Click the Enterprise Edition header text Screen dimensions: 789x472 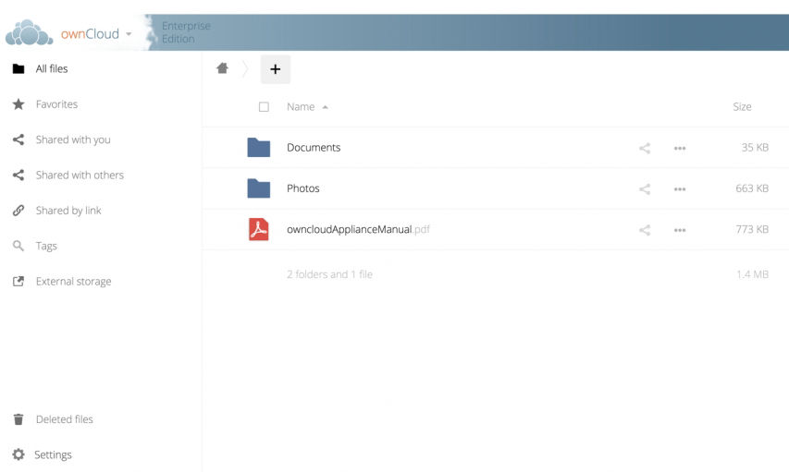pyautogui.click(x=186, y=32)
